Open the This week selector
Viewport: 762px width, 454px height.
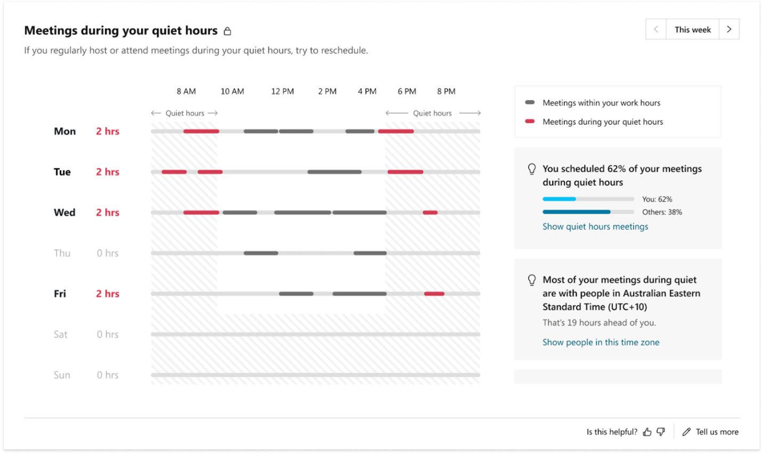point(692,29)
